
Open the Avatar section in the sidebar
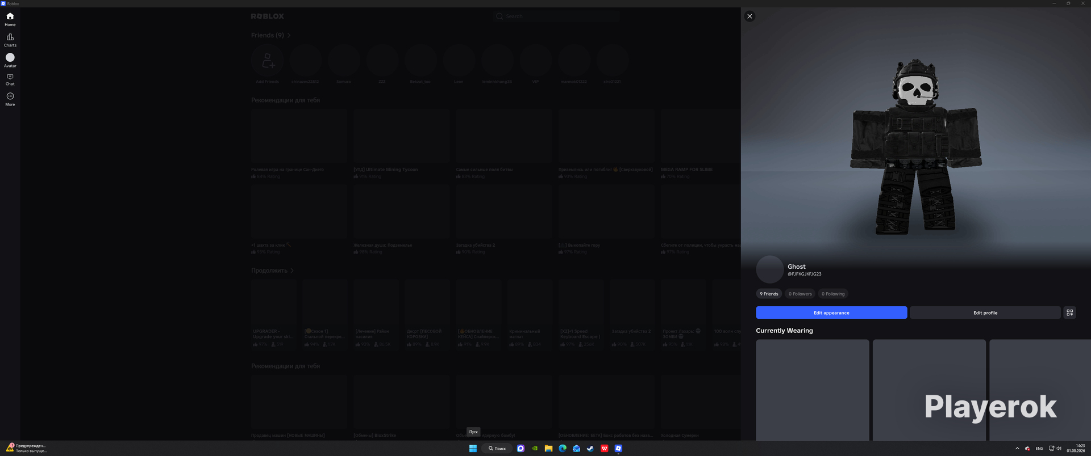(10, 60)
